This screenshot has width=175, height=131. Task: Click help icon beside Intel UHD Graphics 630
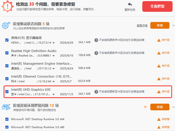(x=96, y=91)
